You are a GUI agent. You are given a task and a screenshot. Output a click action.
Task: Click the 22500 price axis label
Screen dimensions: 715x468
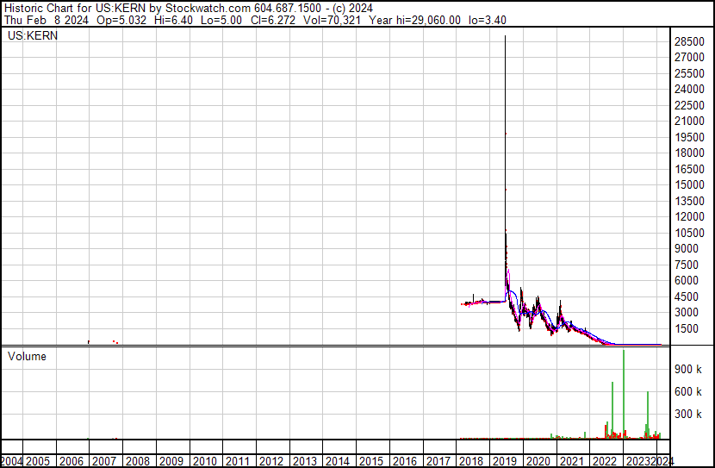point(689,105)
